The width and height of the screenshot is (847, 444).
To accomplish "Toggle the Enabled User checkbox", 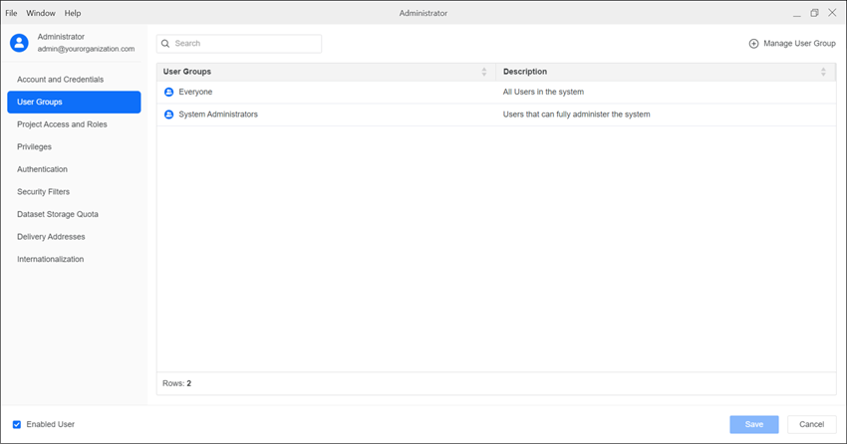I will 17,424.
